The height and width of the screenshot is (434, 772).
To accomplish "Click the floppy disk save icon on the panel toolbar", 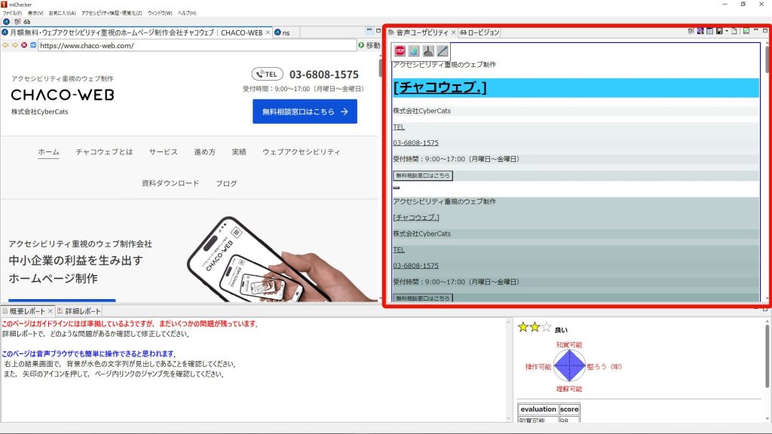I will coord(719,30).
